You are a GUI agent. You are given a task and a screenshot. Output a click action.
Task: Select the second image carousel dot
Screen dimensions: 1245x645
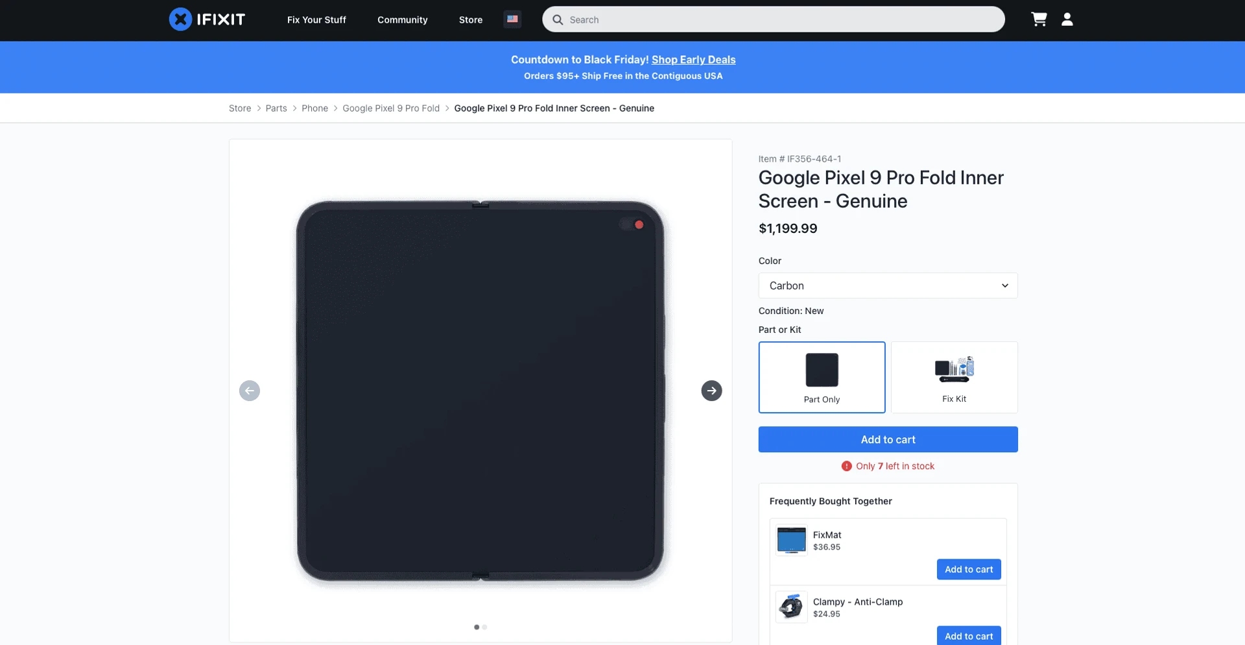[x=484, y=627]
